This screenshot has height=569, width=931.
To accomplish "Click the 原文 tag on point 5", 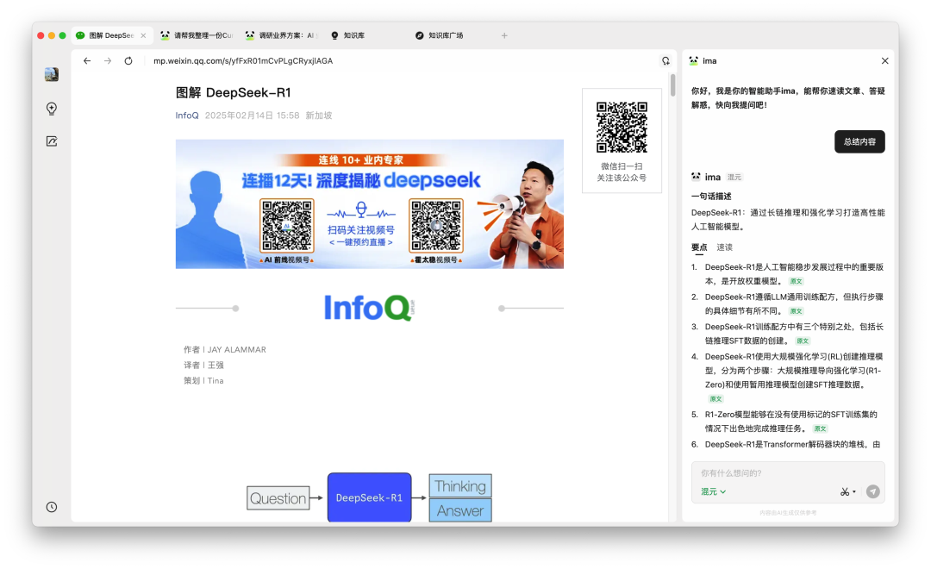I will [x=821, y=428].
